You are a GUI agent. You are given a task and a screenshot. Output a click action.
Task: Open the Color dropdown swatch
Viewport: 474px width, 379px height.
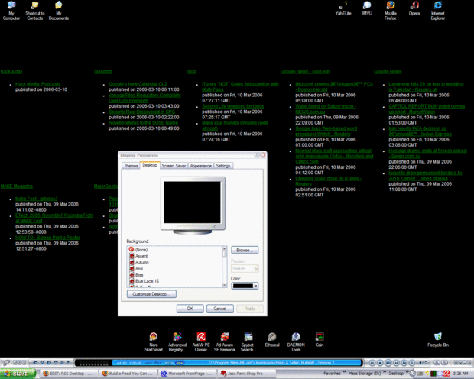[245, 286]
